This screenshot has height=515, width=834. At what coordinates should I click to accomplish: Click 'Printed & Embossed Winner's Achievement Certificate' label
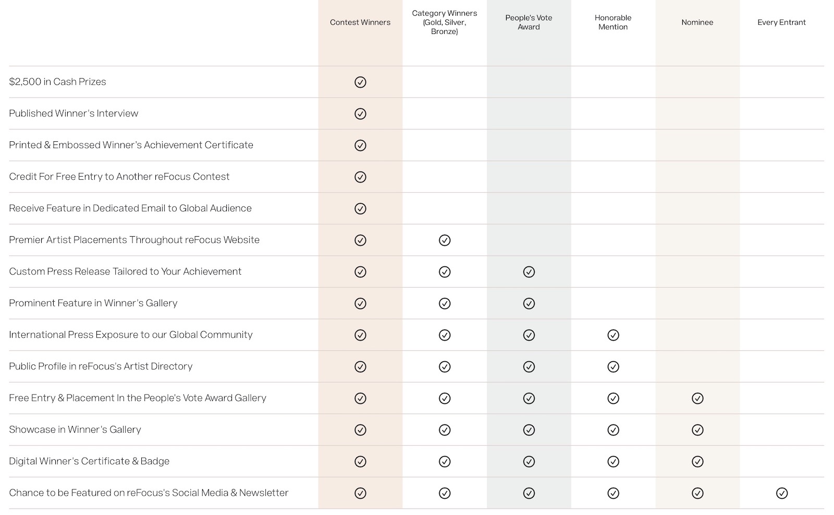pyautogui.click(x=131, y=145)
